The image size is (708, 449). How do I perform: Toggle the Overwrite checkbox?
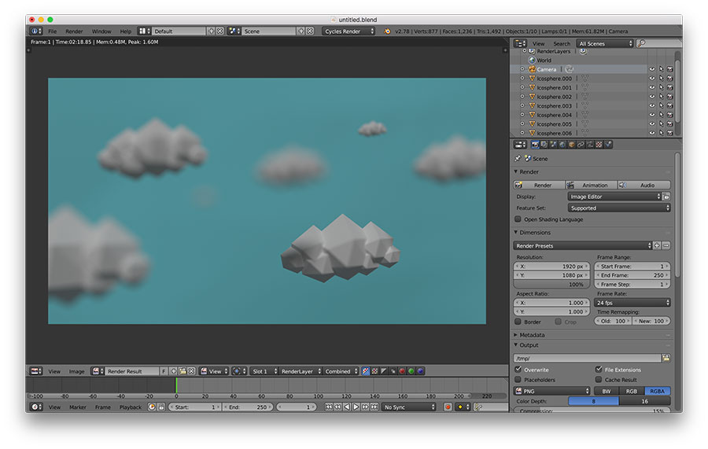(x=518, y=369)
